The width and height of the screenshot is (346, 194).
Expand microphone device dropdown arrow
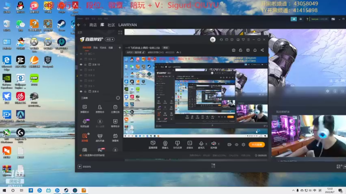coord(206,144)
